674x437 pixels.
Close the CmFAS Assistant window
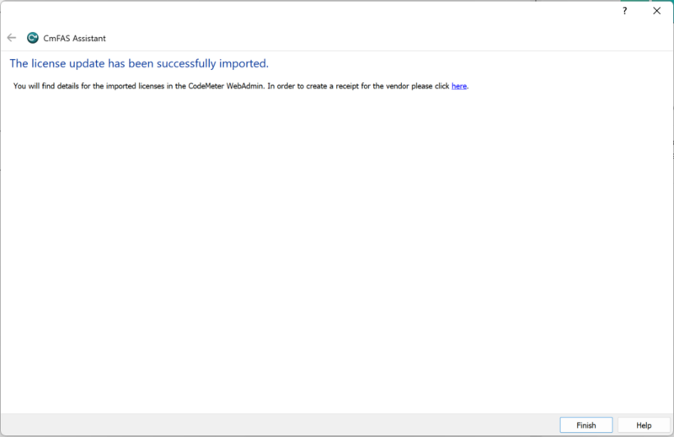(656, 11)
